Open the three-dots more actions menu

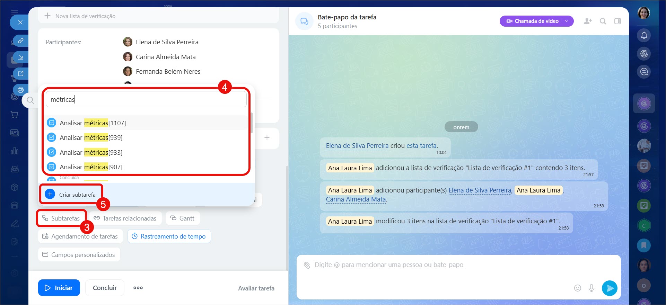click(138, 288)
